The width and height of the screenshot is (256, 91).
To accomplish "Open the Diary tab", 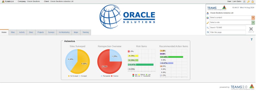I will pos(31,32).
